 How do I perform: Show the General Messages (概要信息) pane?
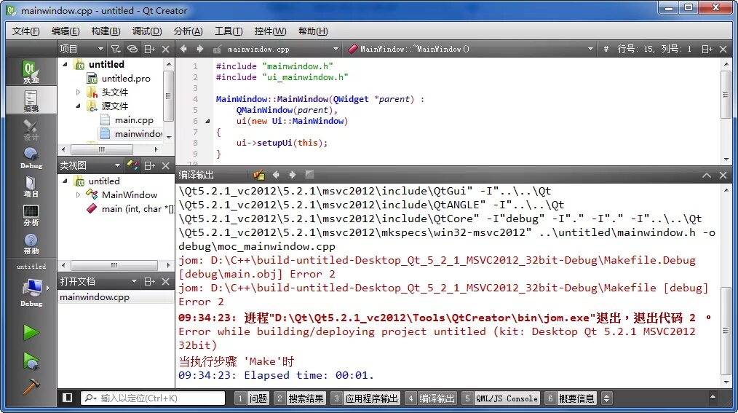tap(571, 398)
